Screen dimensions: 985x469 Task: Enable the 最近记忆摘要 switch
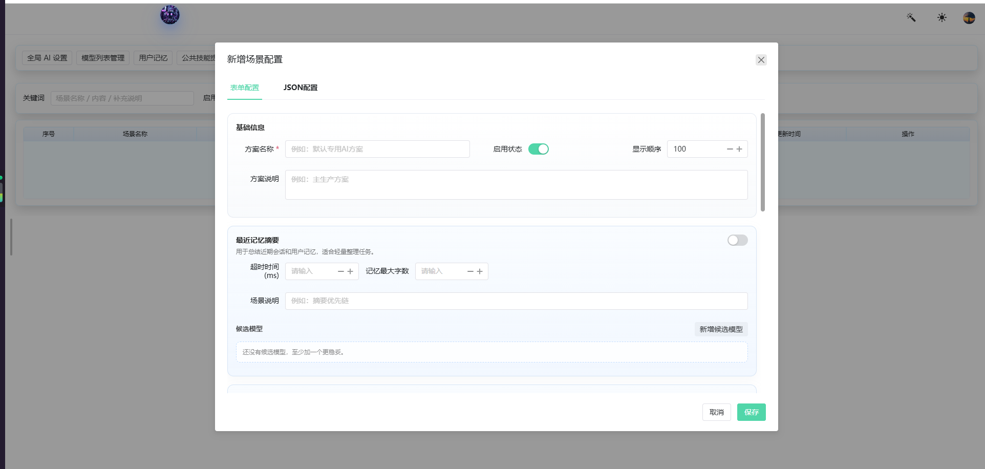click(x=738, y=240)
